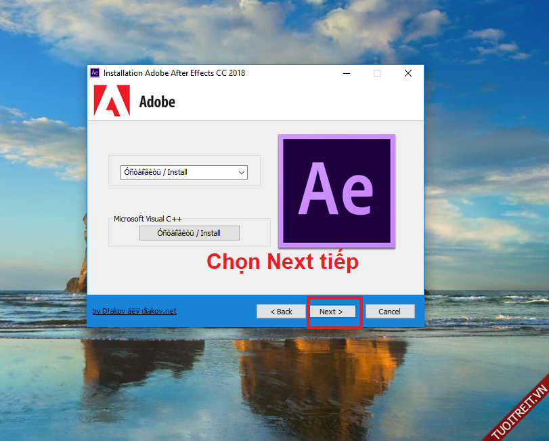The width and height of the screenshot is (549, 441).
Task: Minimize the installer window
Action: pyautogui.click(x=346, y=73)
